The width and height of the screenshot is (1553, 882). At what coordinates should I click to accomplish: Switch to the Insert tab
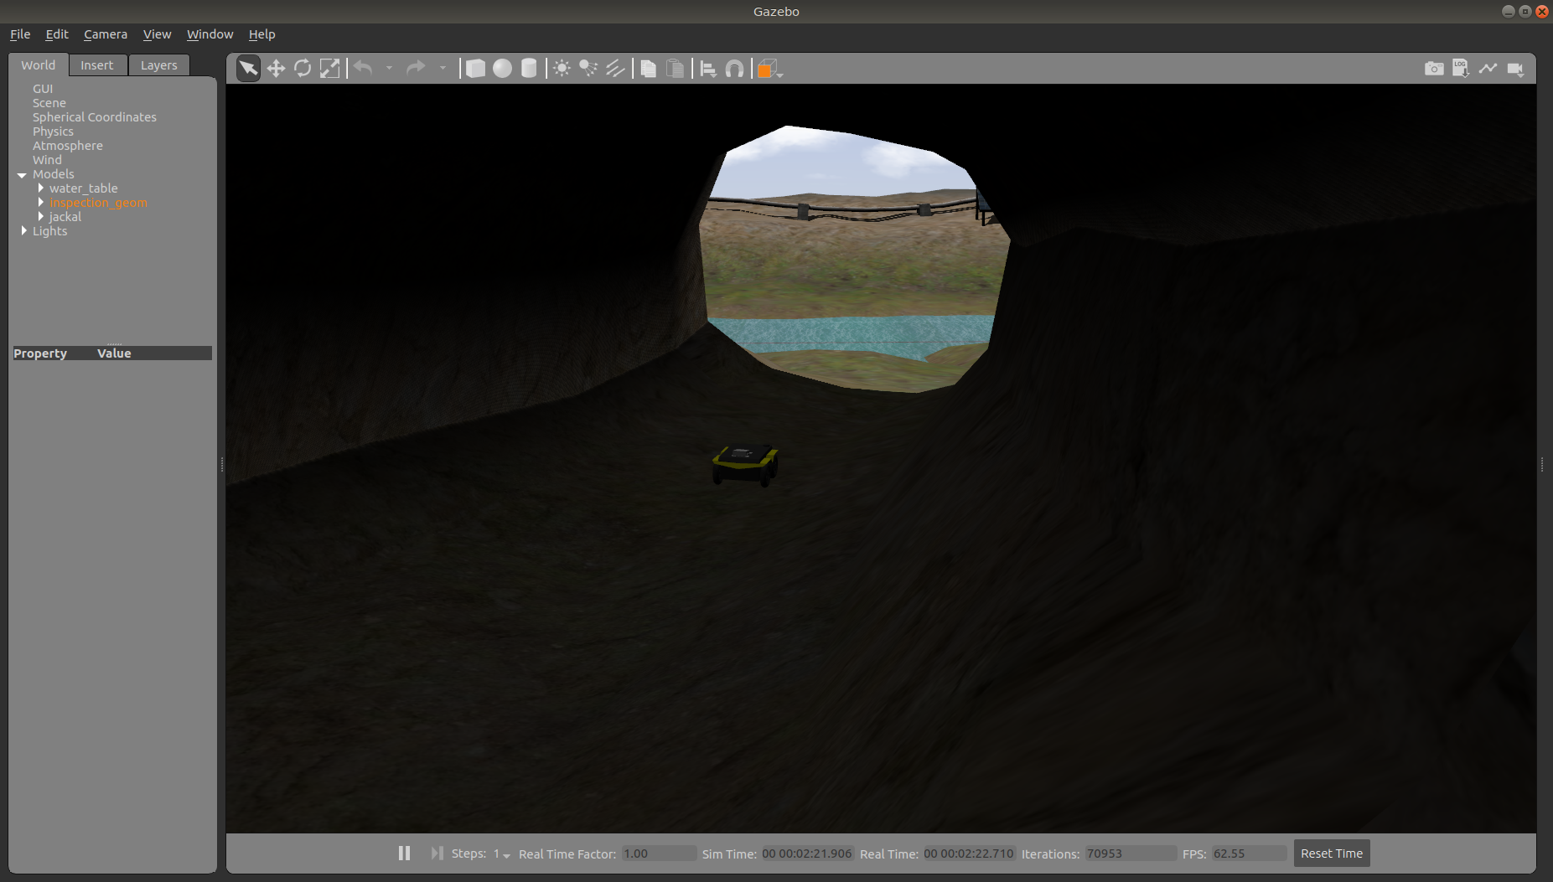pos(97,65)
